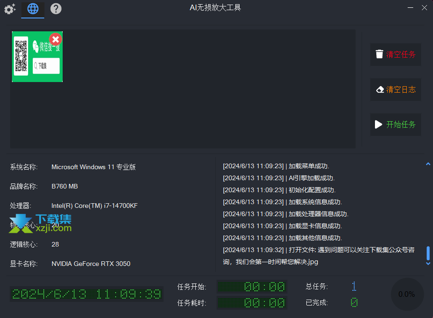Remove the image using red X badge
The width and height of the screenshot is (433, 318).
coord(56,39)
